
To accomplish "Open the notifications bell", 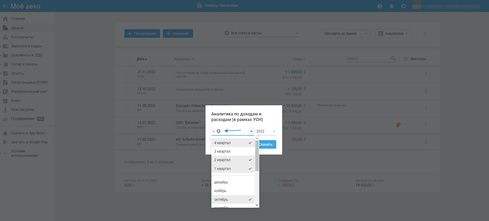I will pyautogui.click(x=392, y=6).
